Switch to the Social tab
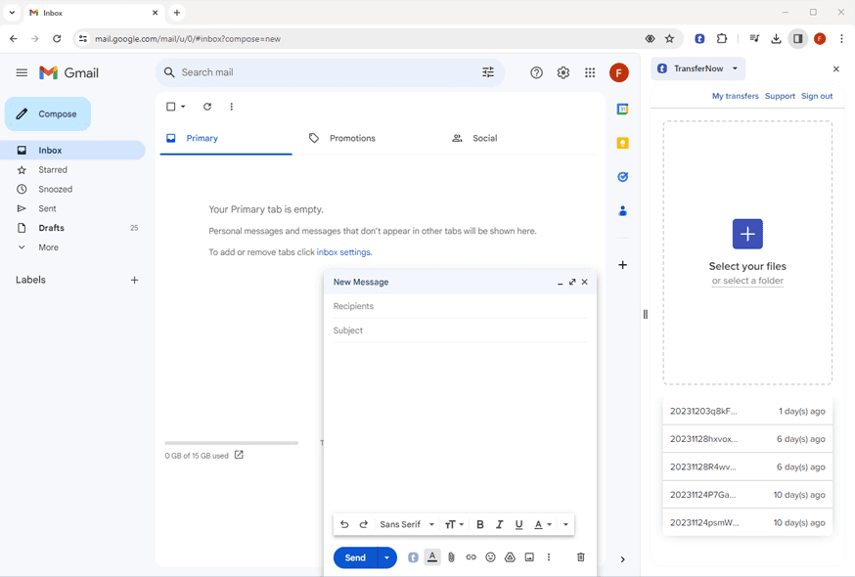 point(484,138)
